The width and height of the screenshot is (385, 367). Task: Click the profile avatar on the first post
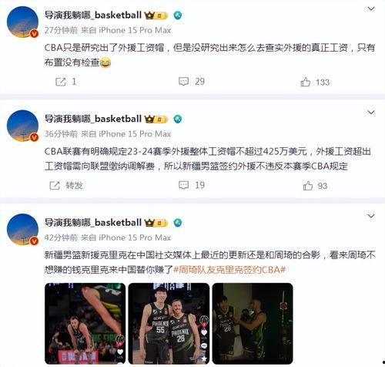22,22
